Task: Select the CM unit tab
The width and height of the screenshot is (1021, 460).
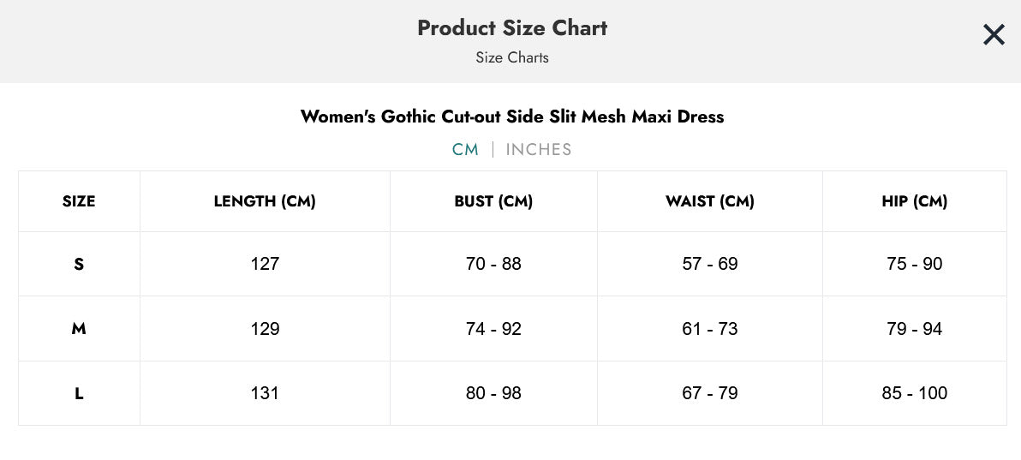Action: pyautogui.click(x=466, y=150)
